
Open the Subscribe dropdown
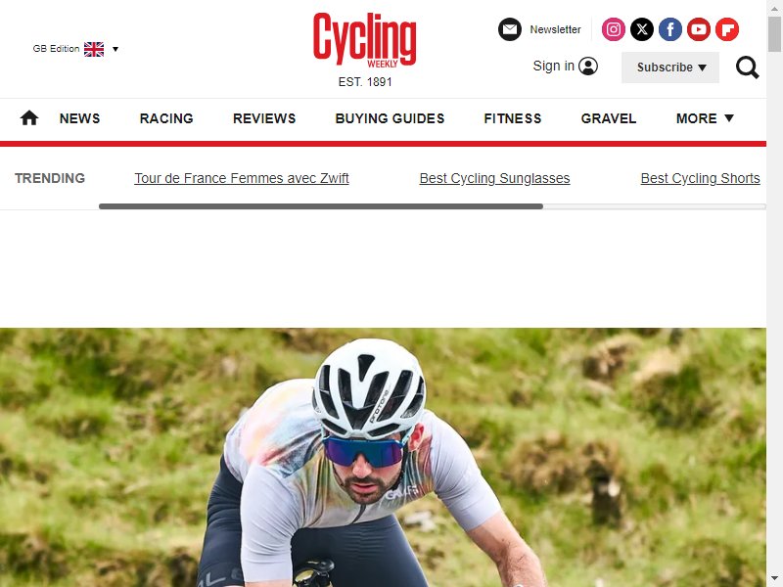tap(670, 68)
